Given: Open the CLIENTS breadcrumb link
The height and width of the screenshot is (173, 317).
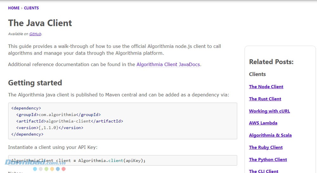Looking at the screenshot, I should click(31, 8).
